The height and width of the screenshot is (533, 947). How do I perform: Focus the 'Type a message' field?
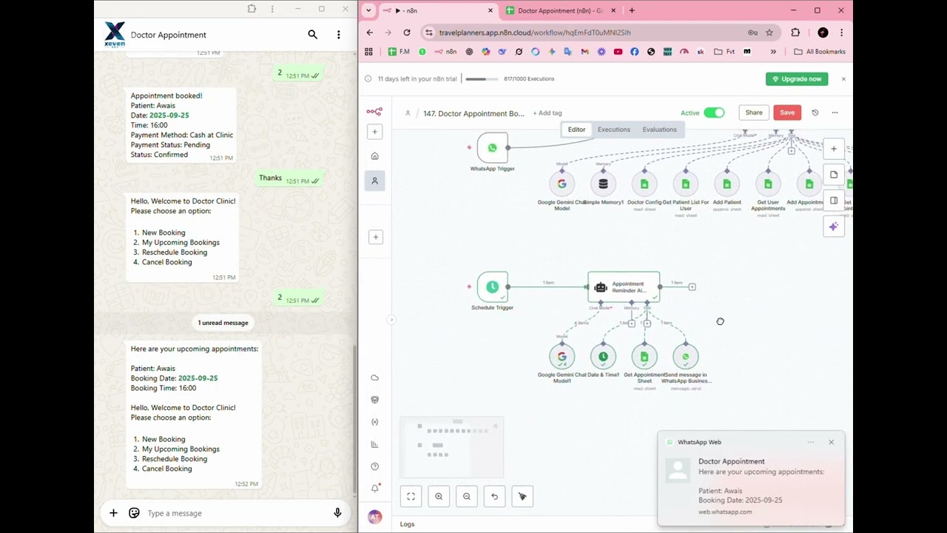click(233, 513)
